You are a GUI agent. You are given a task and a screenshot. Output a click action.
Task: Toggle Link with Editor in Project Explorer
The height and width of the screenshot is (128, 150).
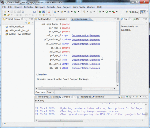29,23
